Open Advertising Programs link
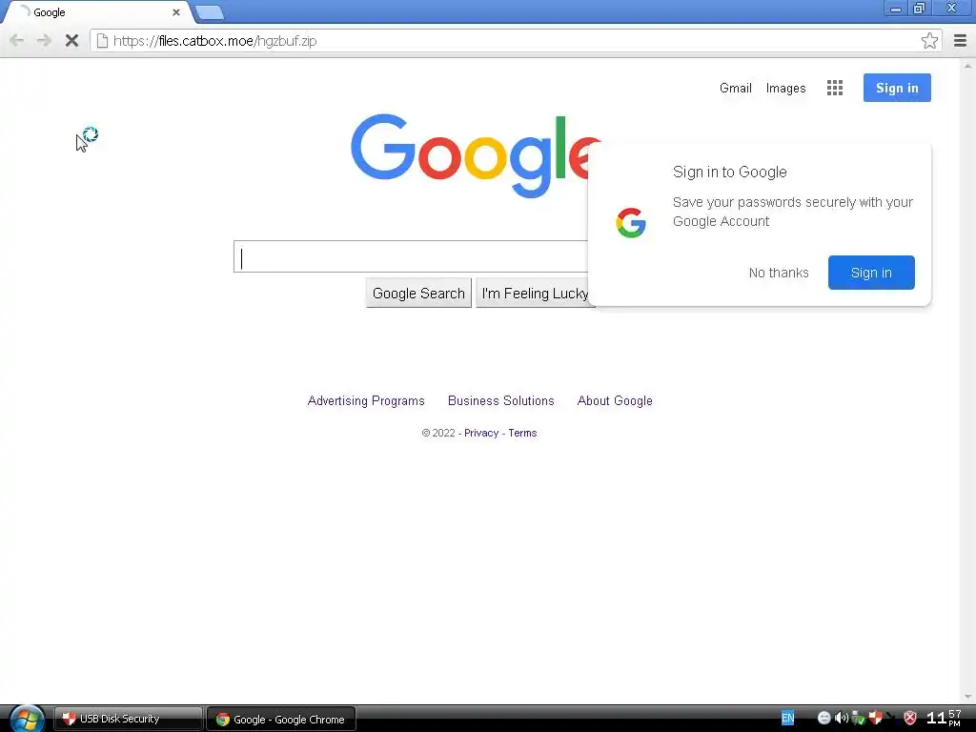 [x=366, y=401]
